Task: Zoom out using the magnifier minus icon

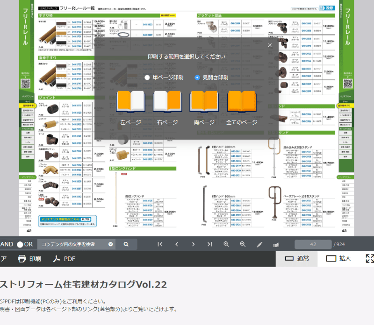Action: [243, 244]
